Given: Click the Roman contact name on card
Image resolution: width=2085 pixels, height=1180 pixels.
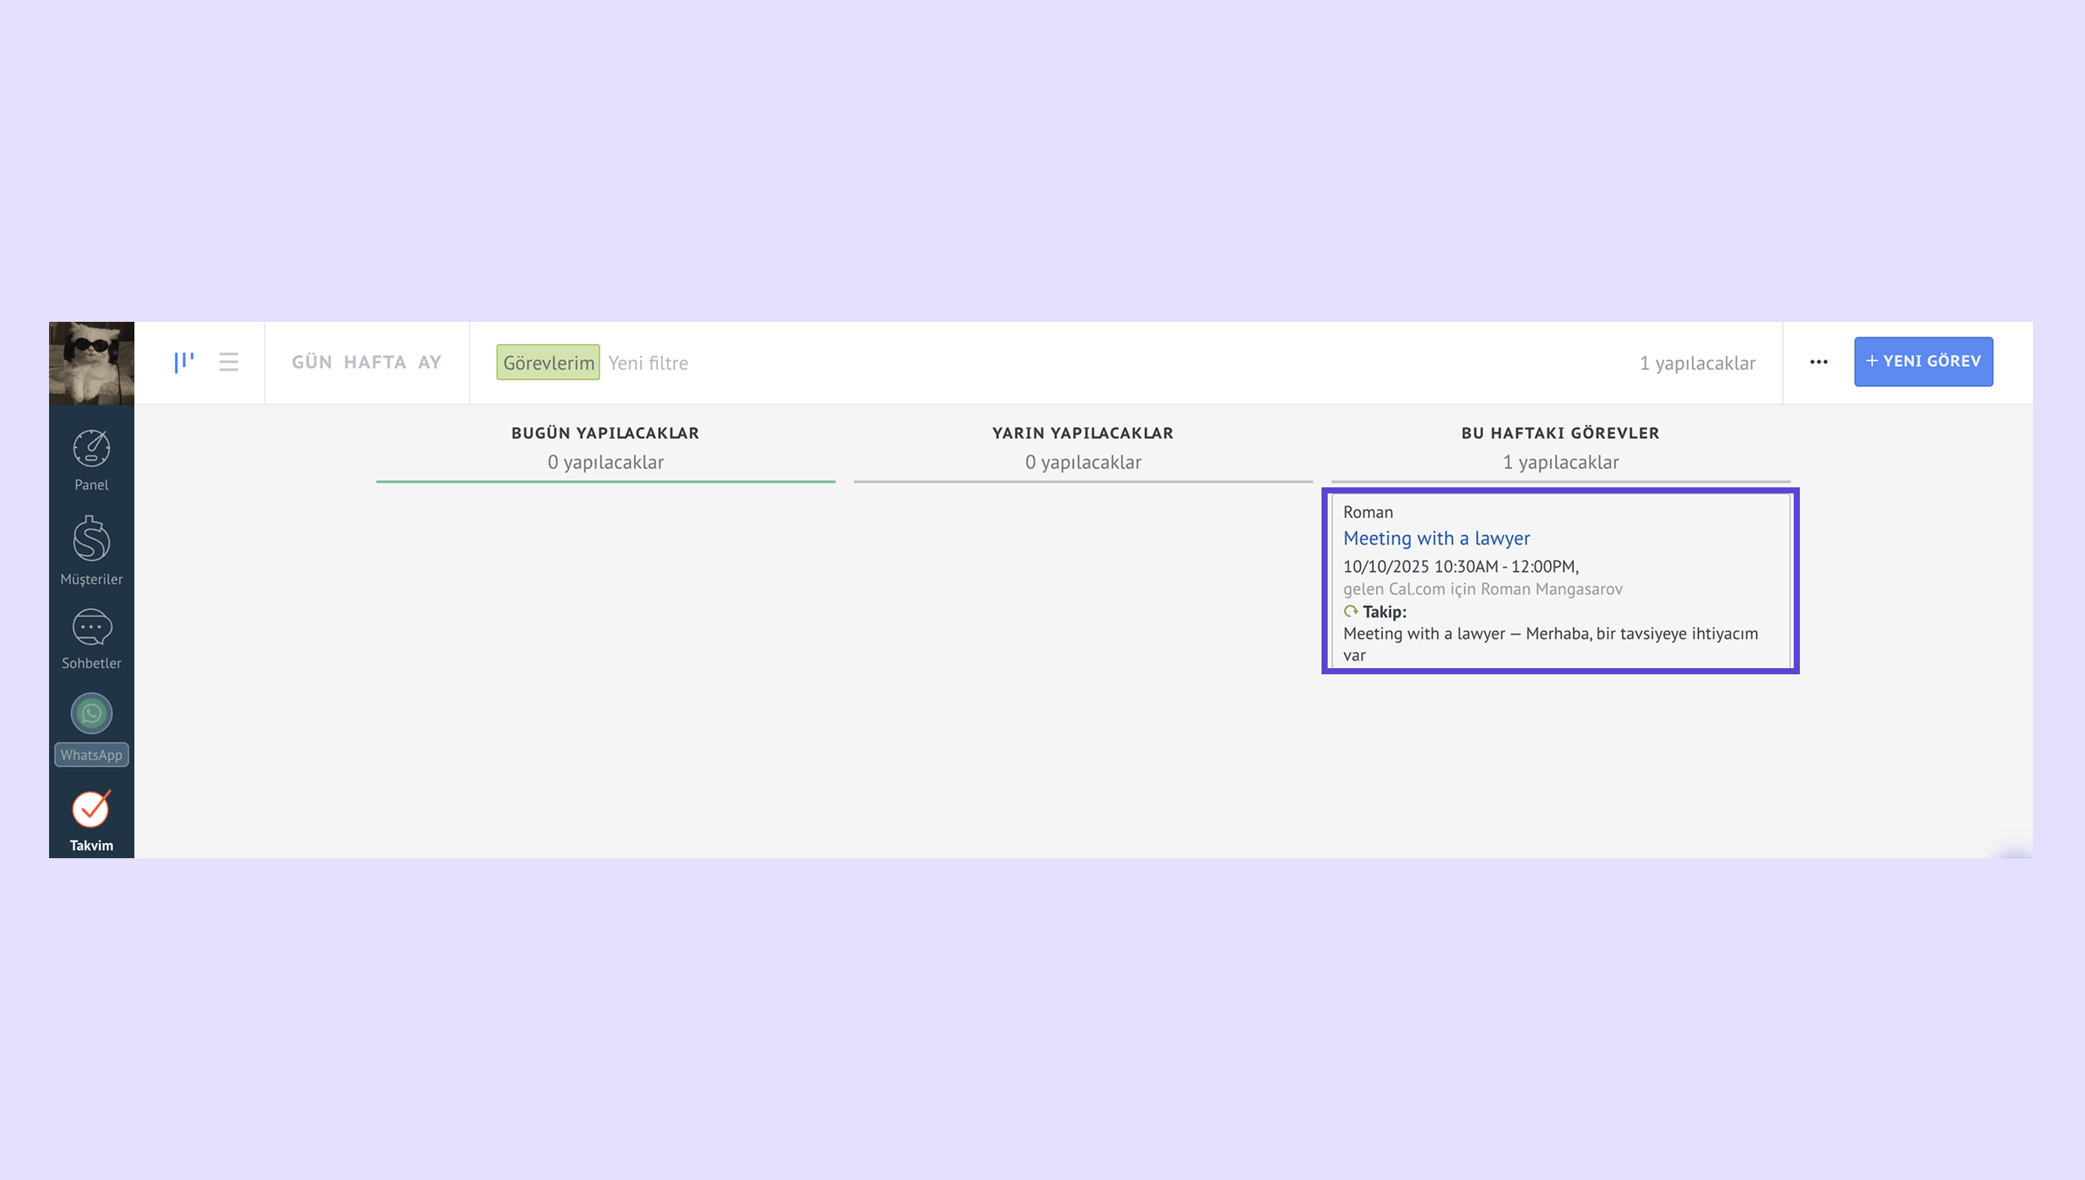Looking at the screenshot, I should [x=1368, y=512].
